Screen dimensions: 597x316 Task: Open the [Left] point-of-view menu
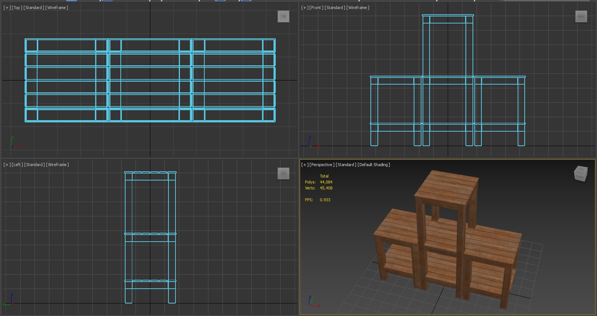coord(17,164)
